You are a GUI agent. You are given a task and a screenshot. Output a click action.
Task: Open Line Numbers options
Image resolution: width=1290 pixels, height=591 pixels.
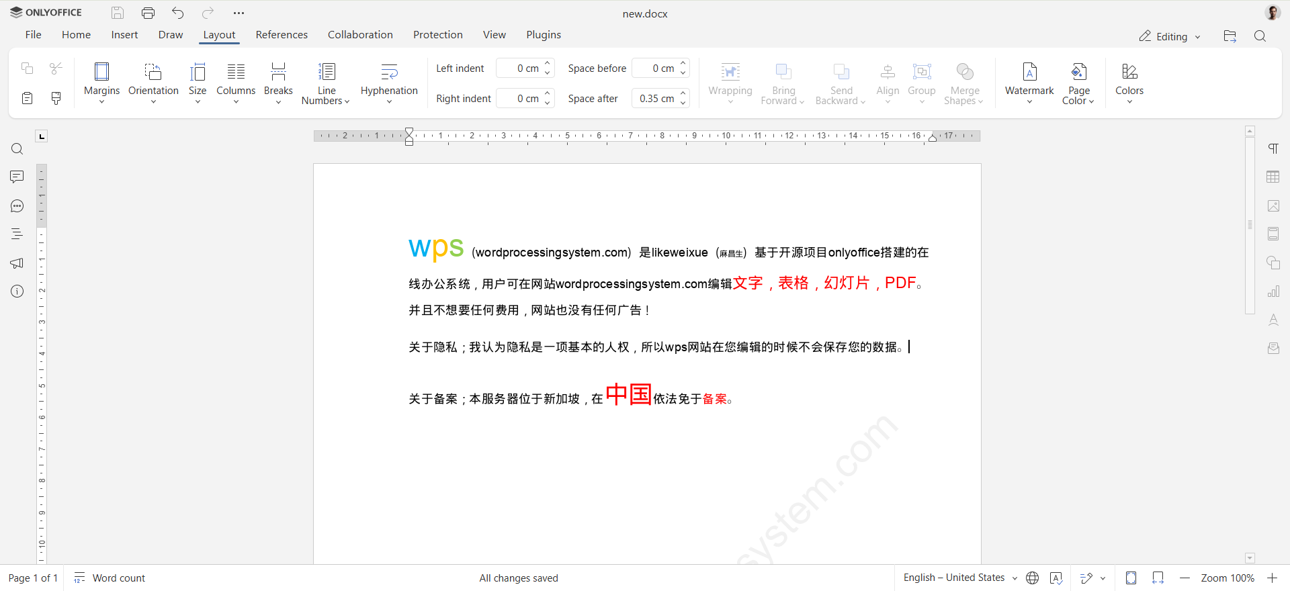pos(326,83)
